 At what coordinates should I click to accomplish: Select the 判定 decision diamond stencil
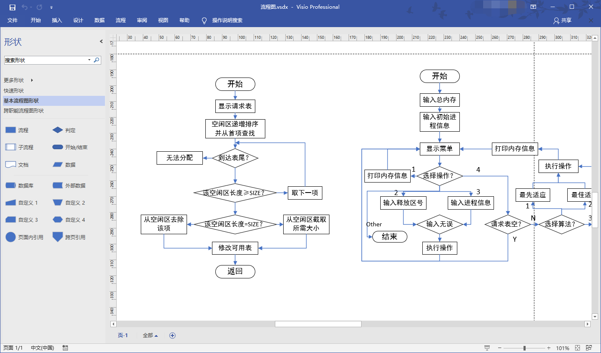58,130
